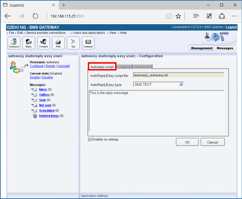Switch to the Management view tab

tap(202, 48)
